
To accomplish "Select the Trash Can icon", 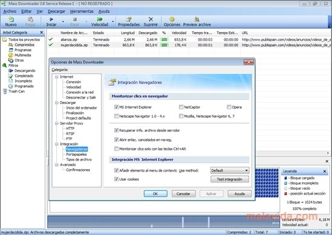I will [x=5, y=91].
